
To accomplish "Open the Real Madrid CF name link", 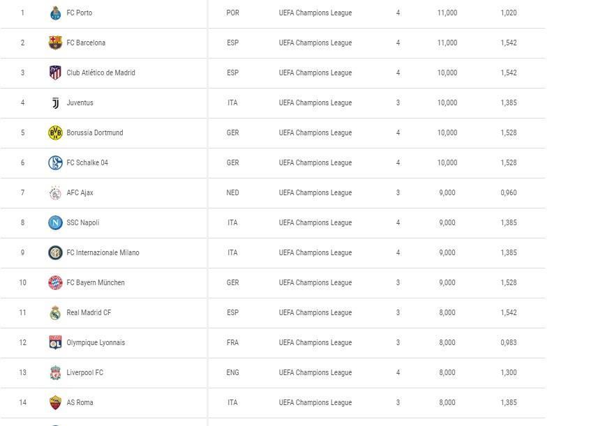I will [x=89, y=312].
